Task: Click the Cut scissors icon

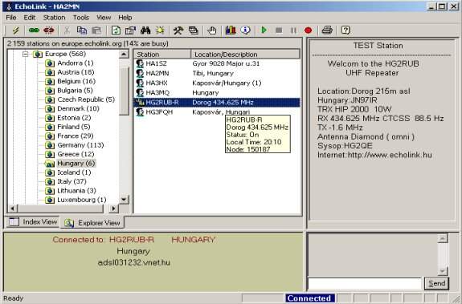Action: (x=67, y=30)
